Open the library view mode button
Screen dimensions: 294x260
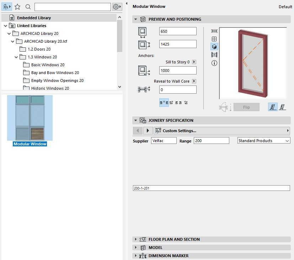7,7
